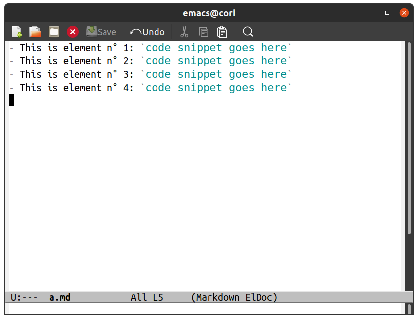This screenshot has width=418, height=319.
Task: Click the text line for element n° 2
Action: (151, 61)
